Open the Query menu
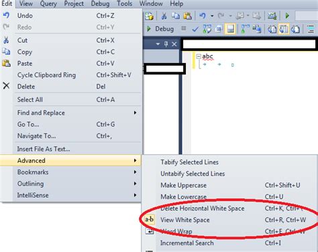The height and width of the screenshot is (252, 318). pyautogui.click(x=48, y=3)
